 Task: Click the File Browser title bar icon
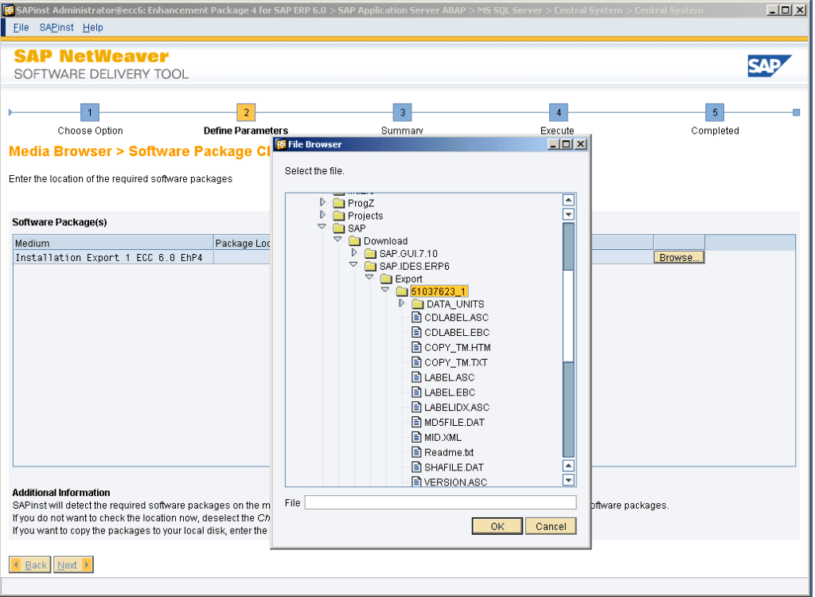click(x=281, y=145)
